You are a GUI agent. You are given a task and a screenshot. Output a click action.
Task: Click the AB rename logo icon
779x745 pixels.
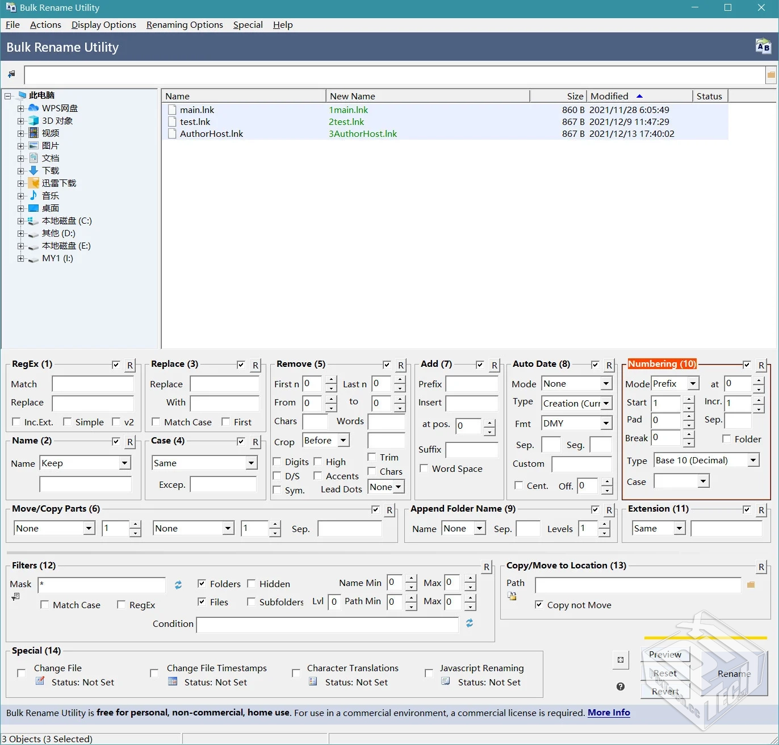[x=763, y=47]
